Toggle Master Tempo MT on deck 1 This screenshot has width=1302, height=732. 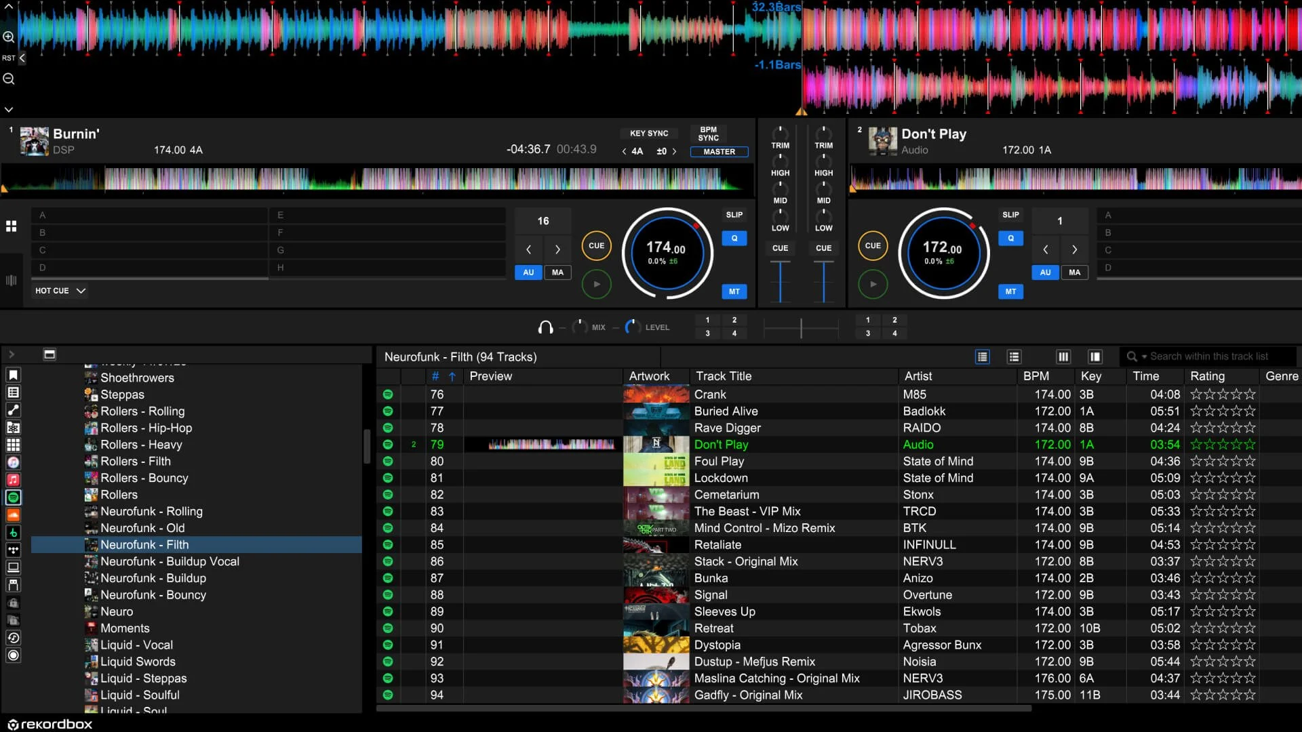pyautogui.click(x=734, y=291)
